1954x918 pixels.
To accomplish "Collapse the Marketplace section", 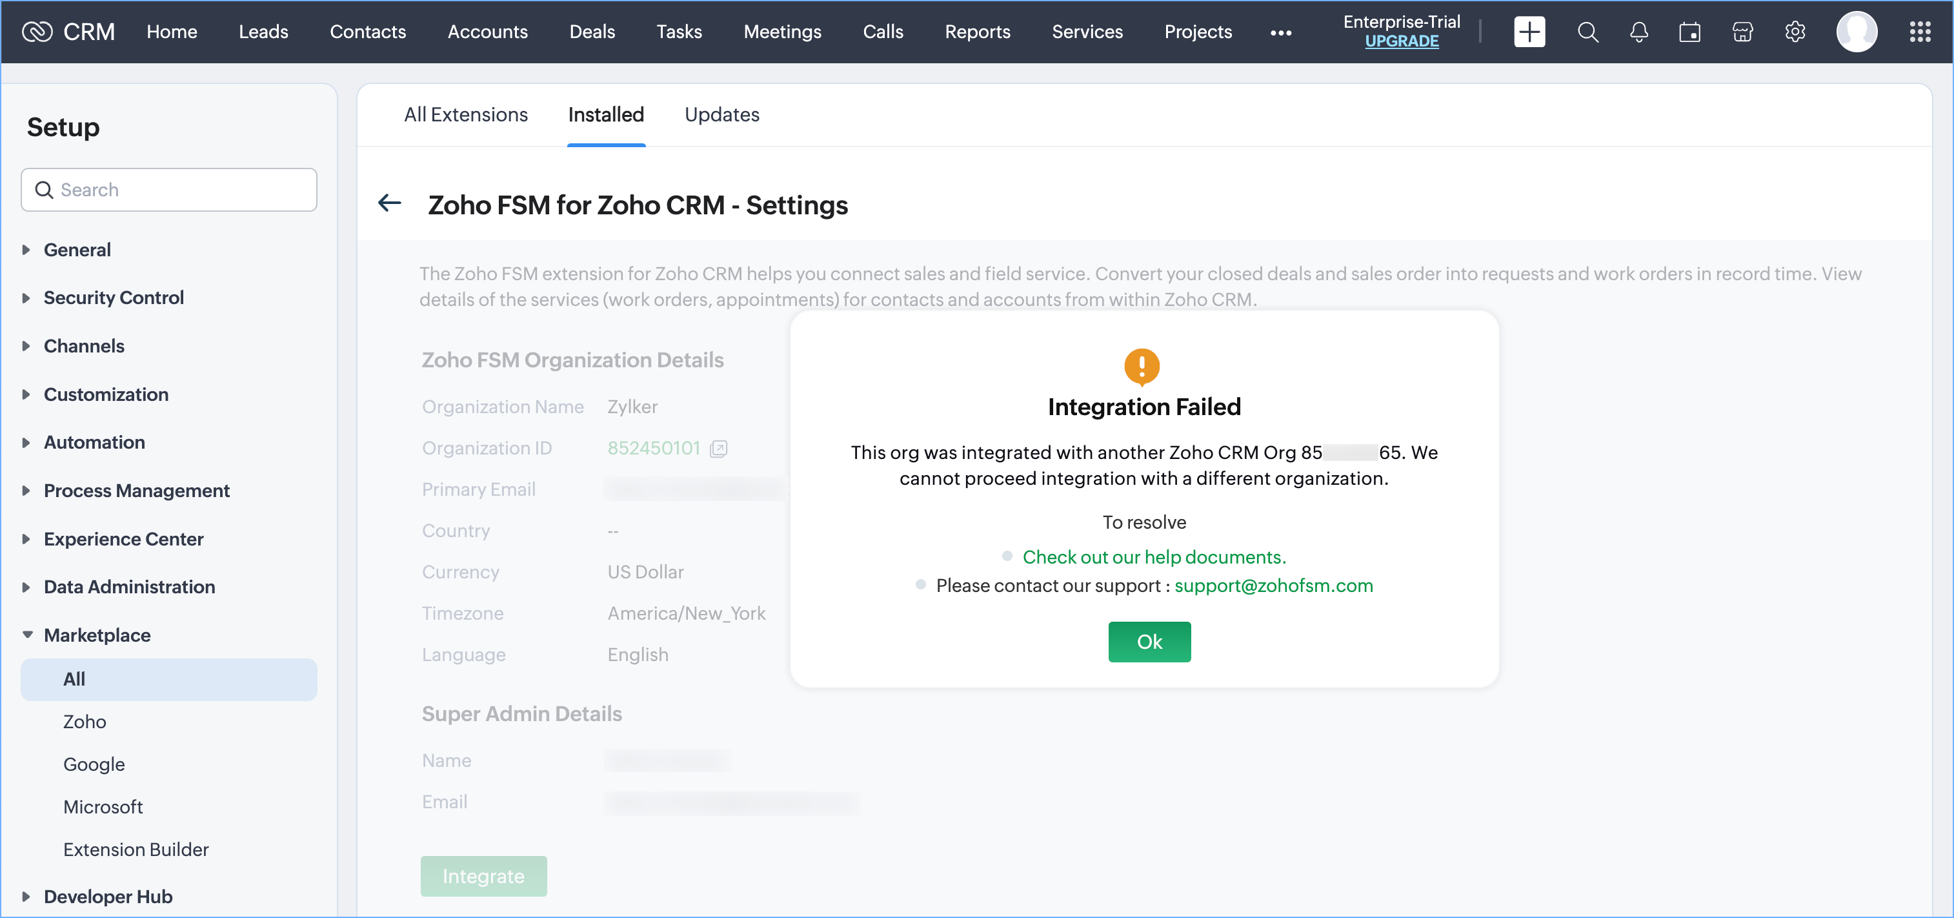I will 96,635.
